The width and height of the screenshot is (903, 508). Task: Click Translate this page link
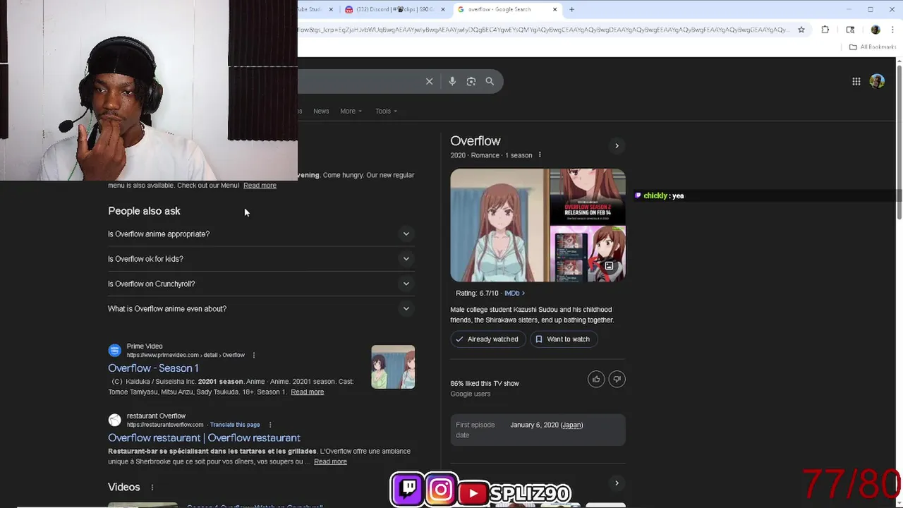pos(235,425)
